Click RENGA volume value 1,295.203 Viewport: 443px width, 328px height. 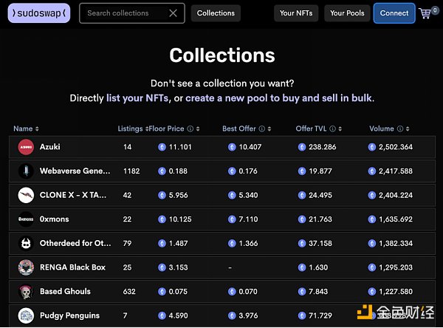(x=396, y=267)
